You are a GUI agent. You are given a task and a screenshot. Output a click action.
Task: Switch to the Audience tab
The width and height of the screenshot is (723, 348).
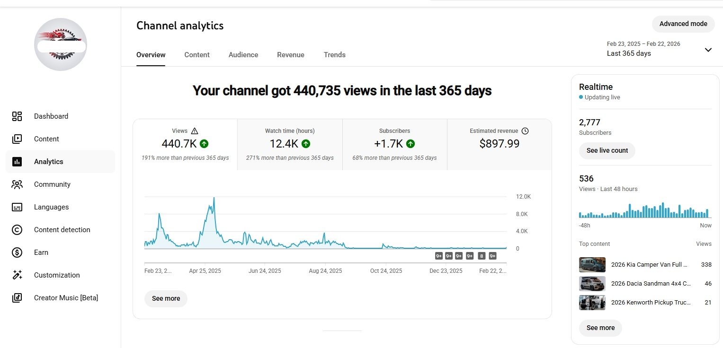pyautogui.click(x=243, y=55)
